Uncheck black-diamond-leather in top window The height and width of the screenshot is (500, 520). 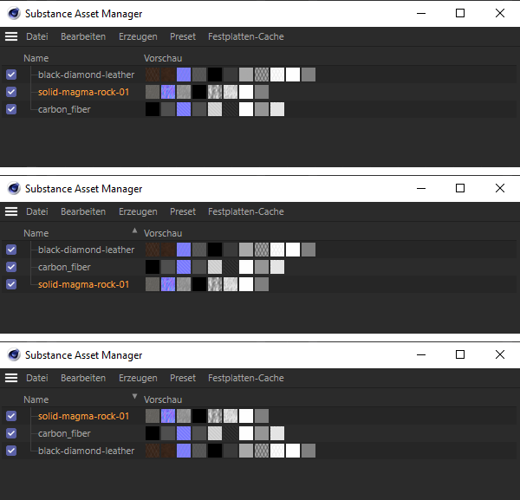point(11,75)
